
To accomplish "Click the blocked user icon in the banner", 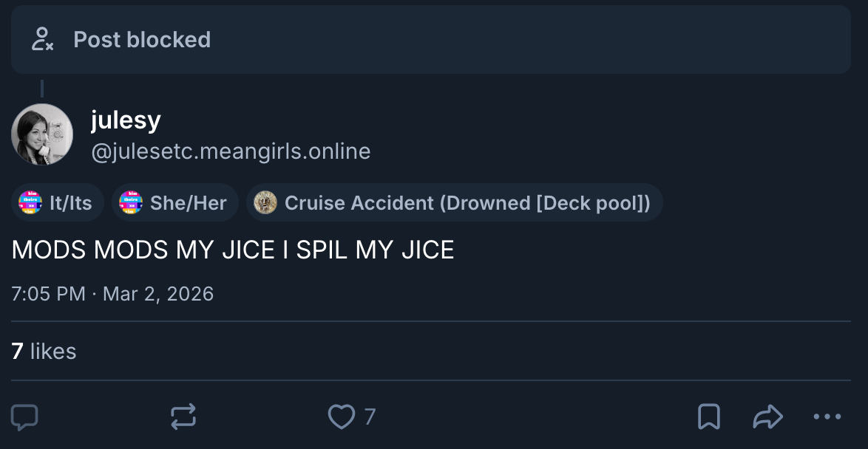I will coord(42,39).
